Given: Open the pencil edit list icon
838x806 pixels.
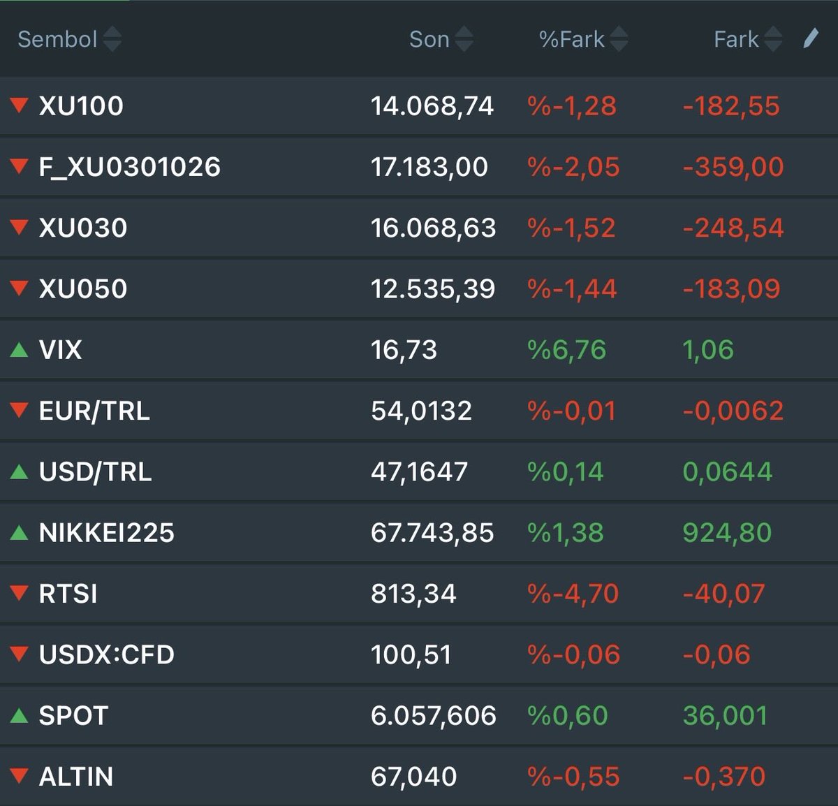Looking at the screenshot, I should 810,38.
